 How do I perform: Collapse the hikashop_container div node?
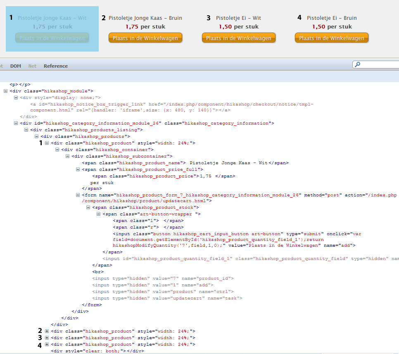pyautogui.click(x=57, y=149)
